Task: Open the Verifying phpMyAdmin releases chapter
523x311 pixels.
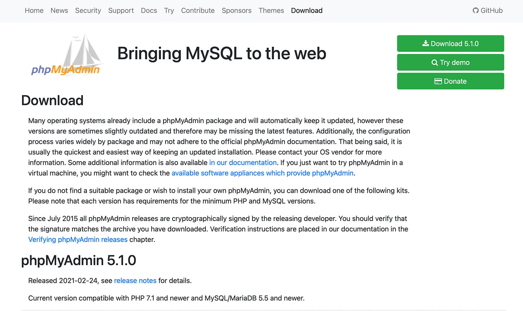Action: point(77,240)
